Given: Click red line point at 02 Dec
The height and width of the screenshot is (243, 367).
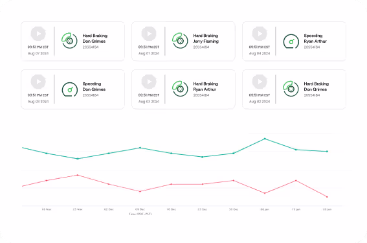Looking at the screenshot, I should 109,184.
